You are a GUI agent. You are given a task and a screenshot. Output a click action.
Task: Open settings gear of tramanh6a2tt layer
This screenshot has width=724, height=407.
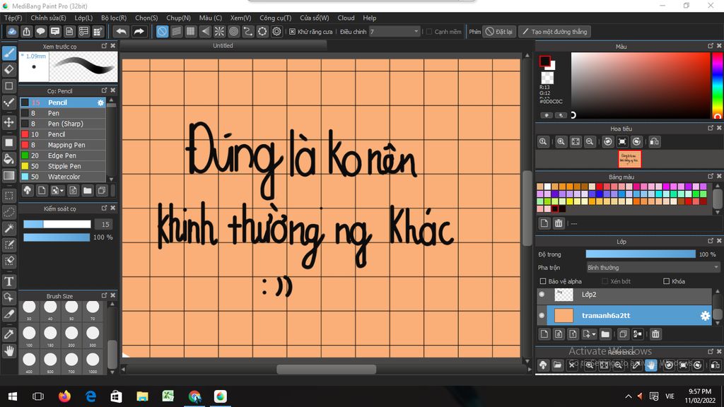[705, 316]
